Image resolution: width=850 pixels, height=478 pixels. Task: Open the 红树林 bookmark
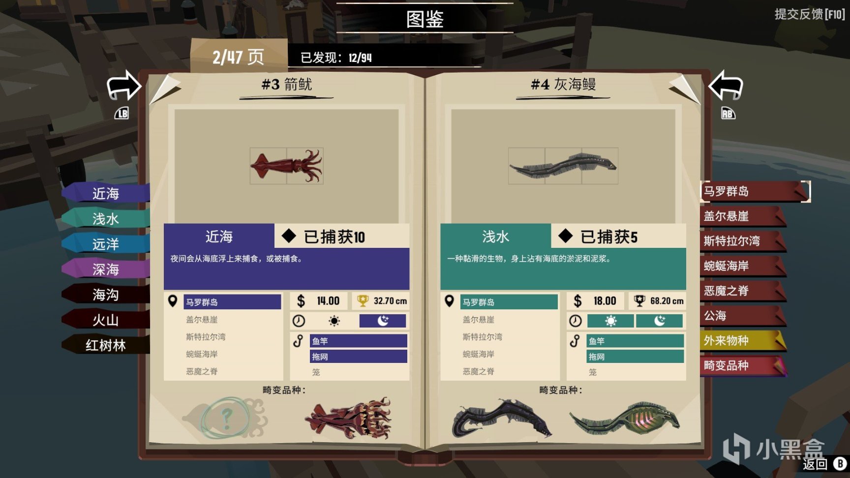point(106,345)
